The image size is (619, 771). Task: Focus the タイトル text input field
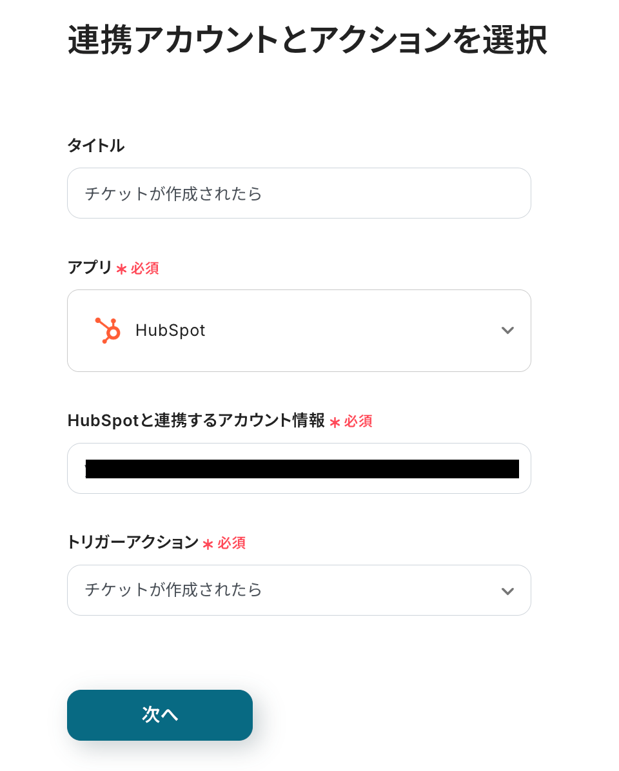point(299,193)
